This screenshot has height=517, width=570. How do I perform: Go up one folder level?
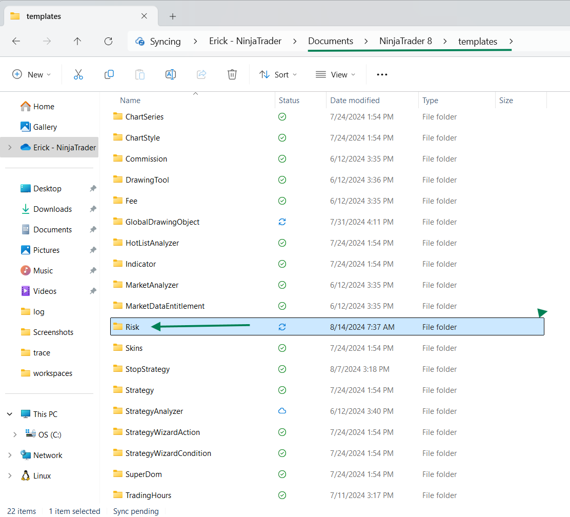coord(77,41)
